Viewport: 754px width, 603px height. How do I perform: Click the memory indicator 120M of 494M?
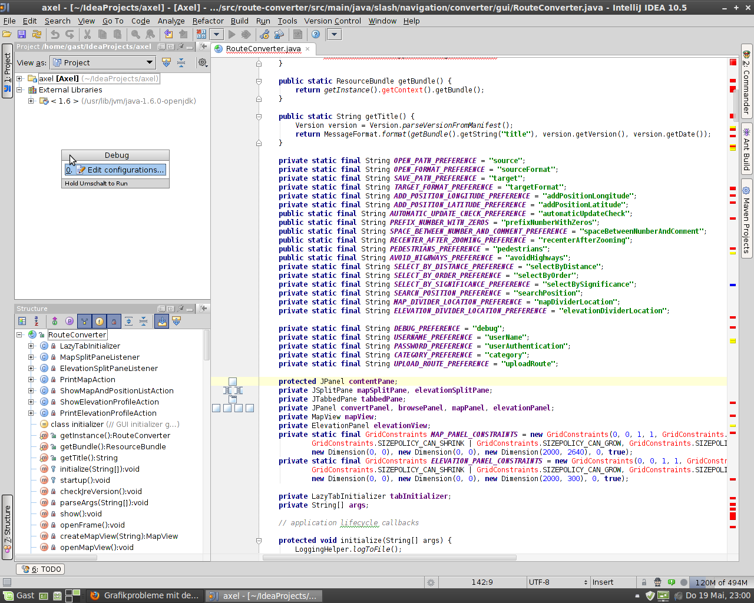pyautogui.click(x=721, y=582)
